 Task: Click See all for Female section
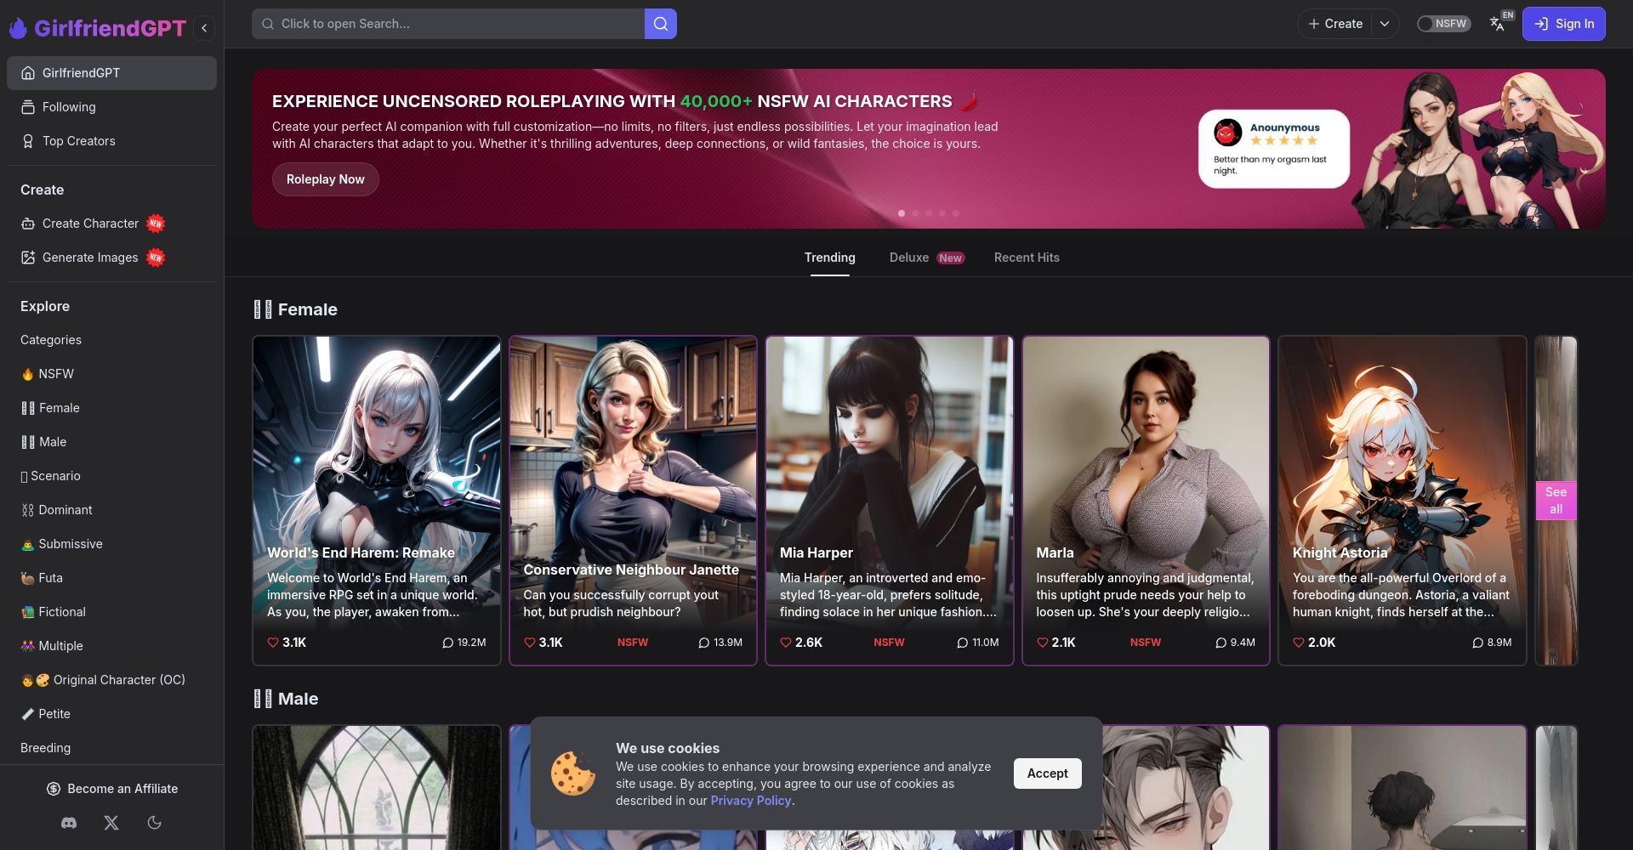pos(1556,501)
